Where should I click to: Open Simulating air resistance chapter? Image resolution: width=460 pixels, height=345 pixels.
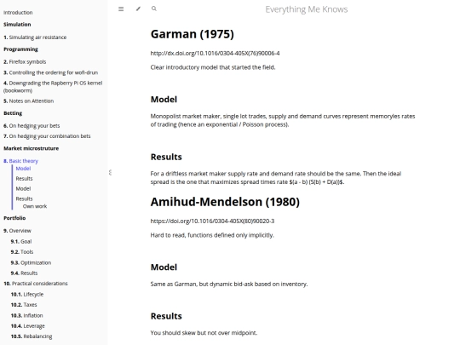tap(35, 37)
